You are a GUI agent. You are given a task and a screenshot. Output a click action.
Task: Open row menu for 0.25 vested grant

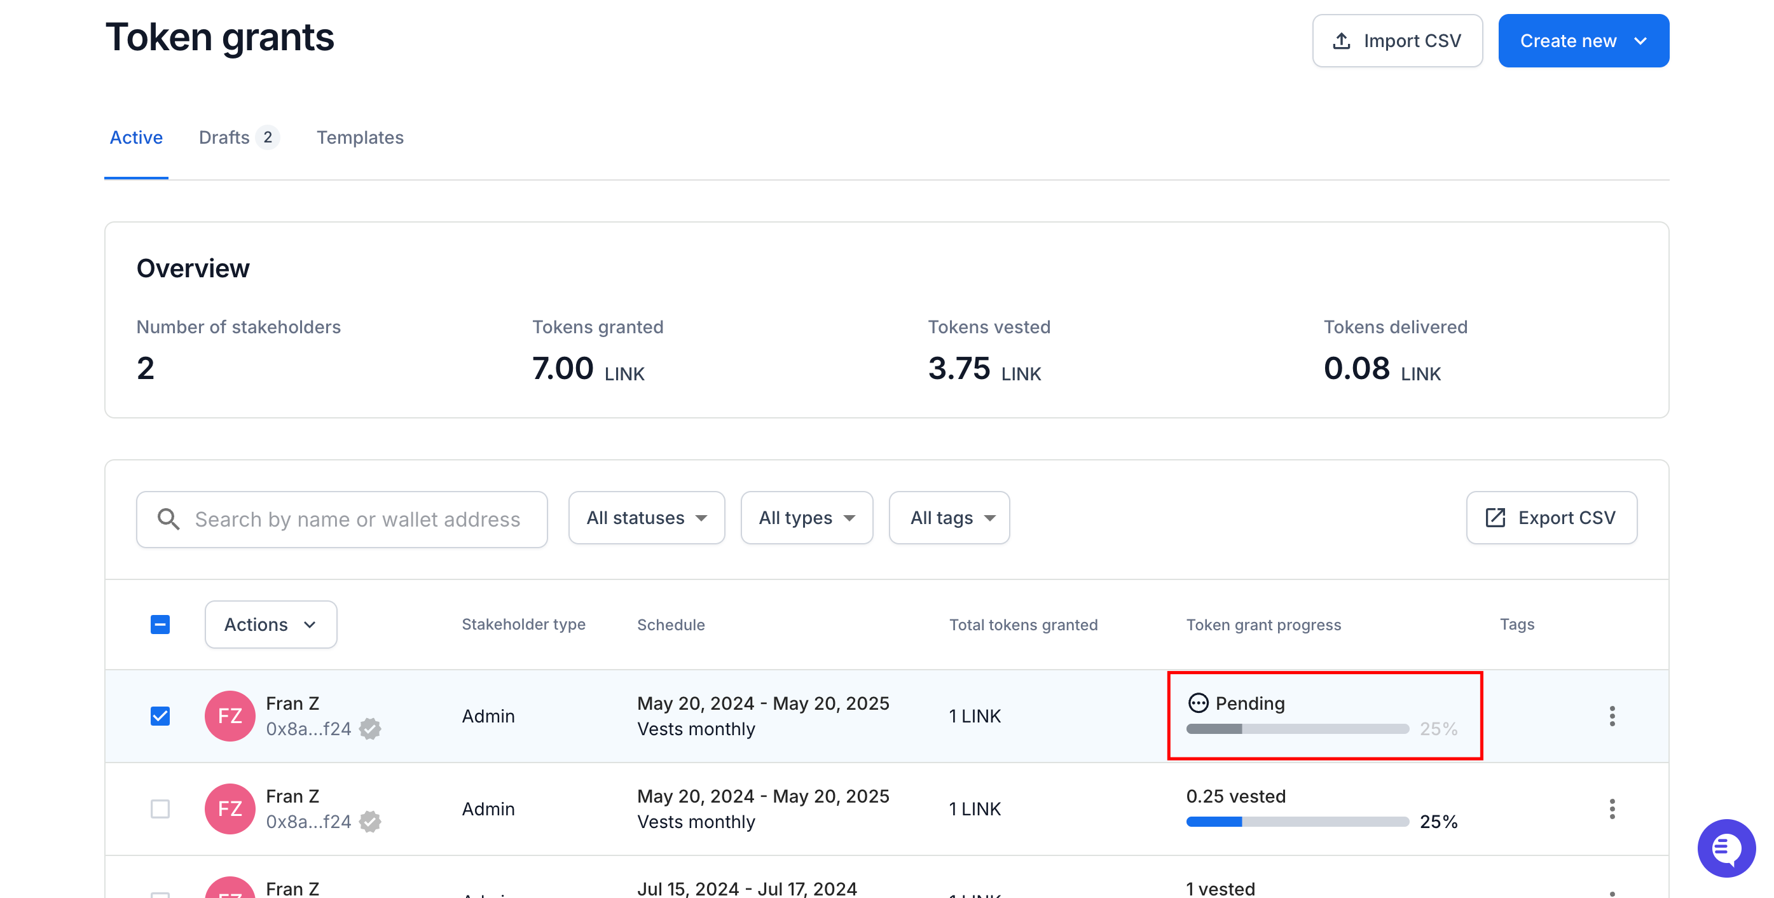(1611, 809)
